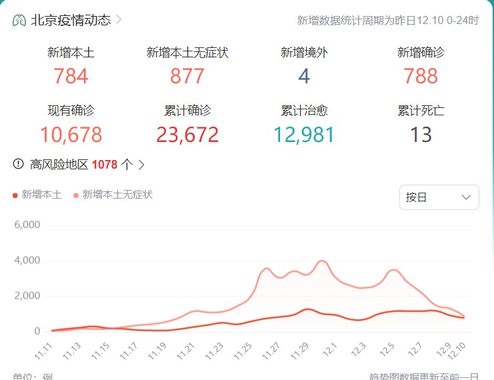Select the 新增本土 784 statistic
Image resolution: width=494 pixels, height=380 pixels.
[x=71, y=76]
